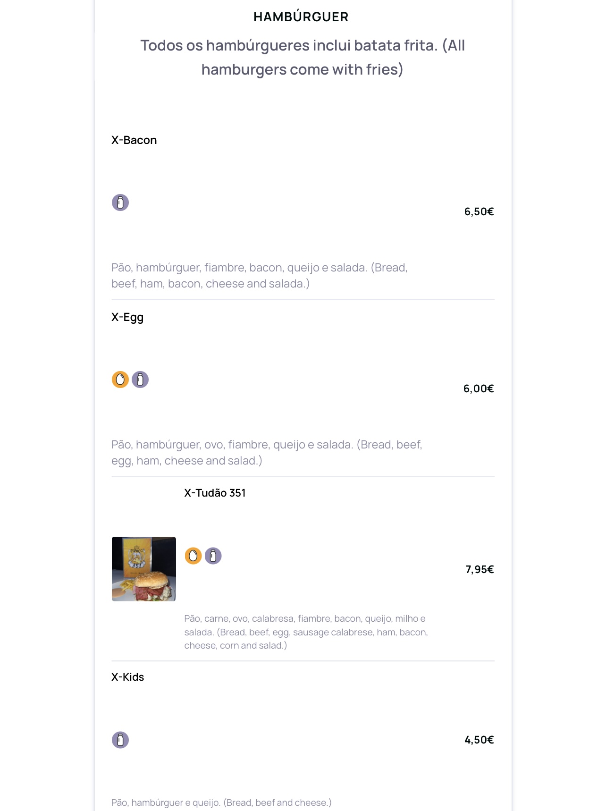The image size is (606, 811).
Task: Click the milk allergen icon under X-Bacon
Action: click(x=120, y=203)
